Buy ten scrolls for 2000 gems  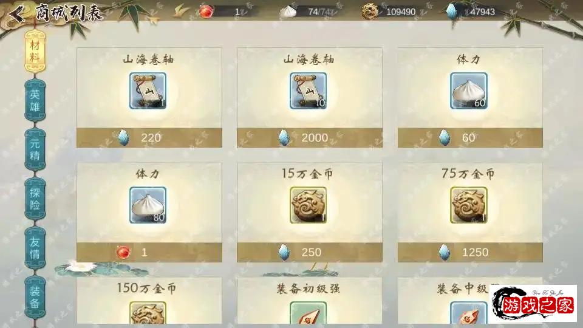point(310,138)
